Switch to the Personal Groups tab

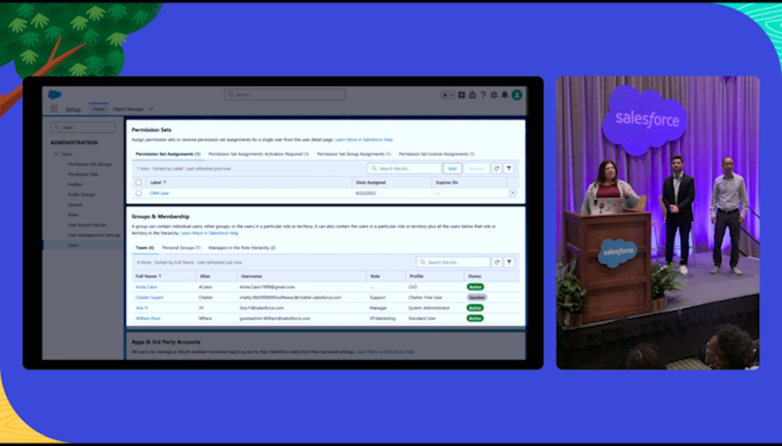tap(181, 248)
